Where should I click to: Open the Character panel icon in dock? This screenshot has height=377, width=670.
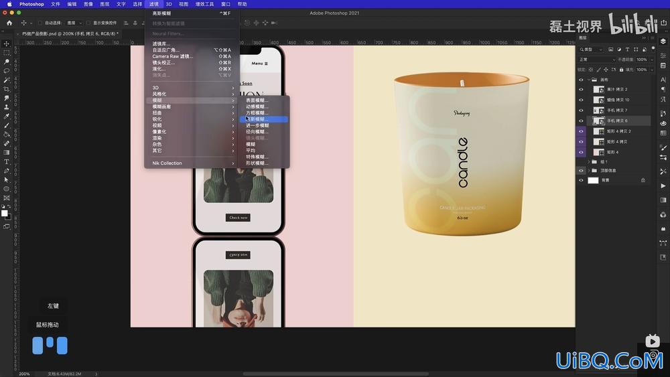(663, 80)
